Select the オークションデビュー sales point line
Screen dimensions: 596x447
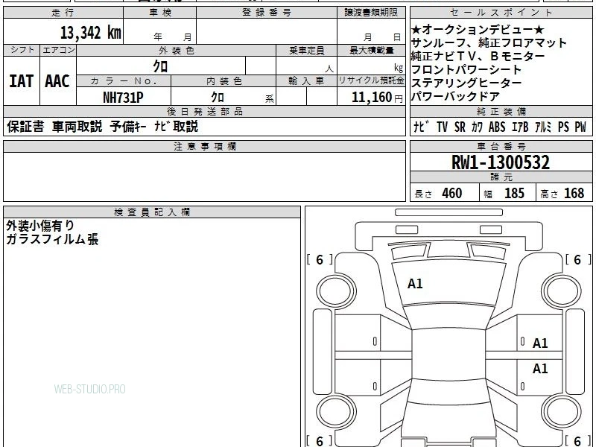click(x=478, y=30)
